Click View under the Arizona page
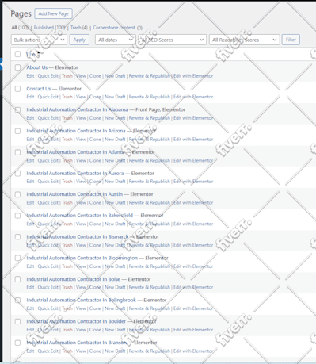 (x=81, y=139)
